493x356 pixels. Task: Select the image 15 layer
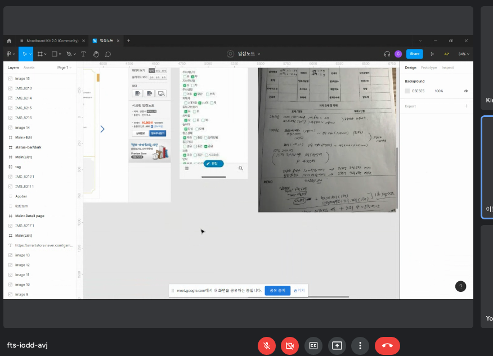coord(41,79)
